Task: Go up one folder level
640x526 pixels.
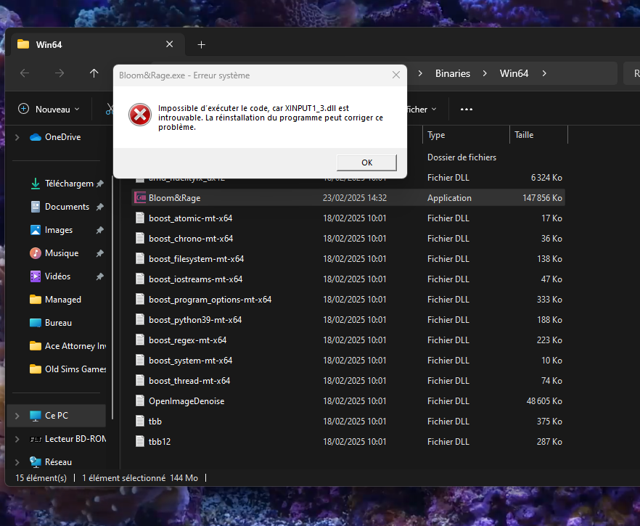Action: (94, 73)
